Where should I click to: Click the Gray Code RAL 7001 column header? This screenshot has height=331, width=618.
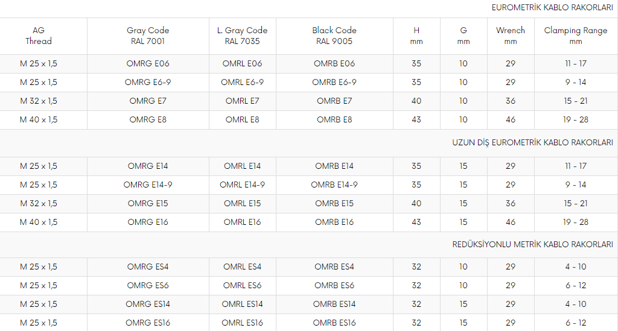click(148, 36)
